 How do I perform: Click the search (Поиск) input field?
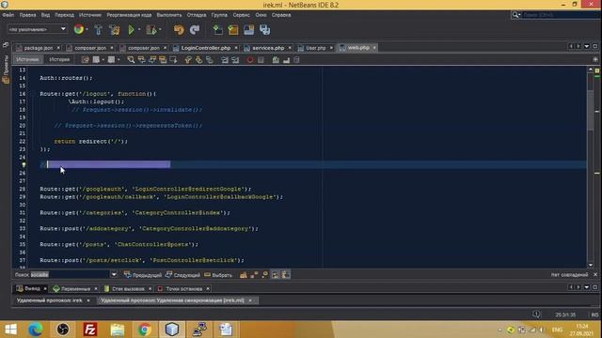[x=71, y=275]
